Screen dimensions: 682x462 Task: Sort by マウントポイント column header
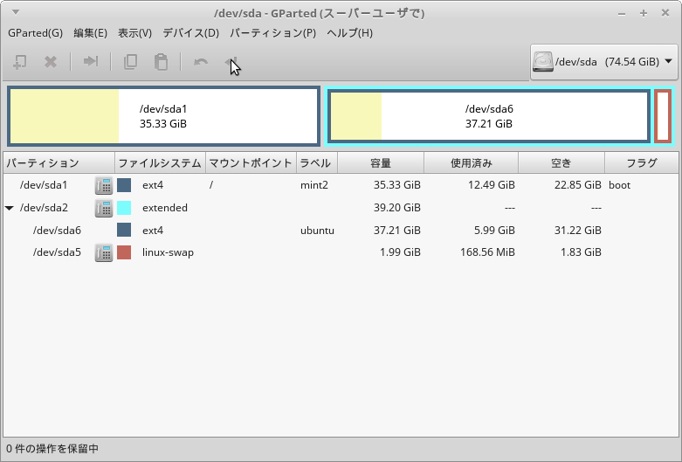coord(251,163)
